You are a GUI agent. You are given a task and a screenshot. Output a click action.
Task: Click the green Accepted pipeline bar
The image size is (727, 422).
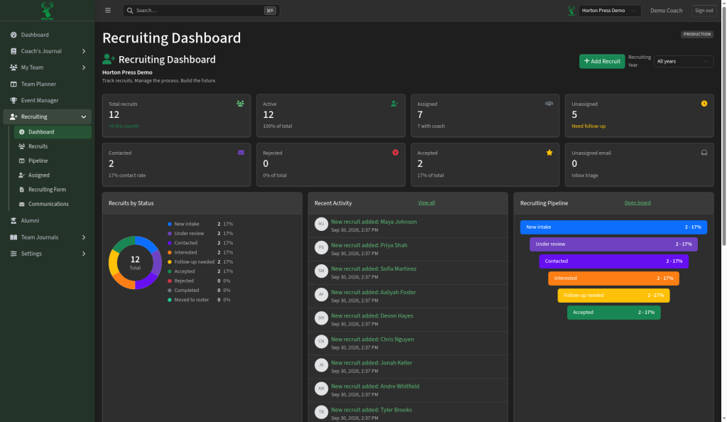pos(613,313)
